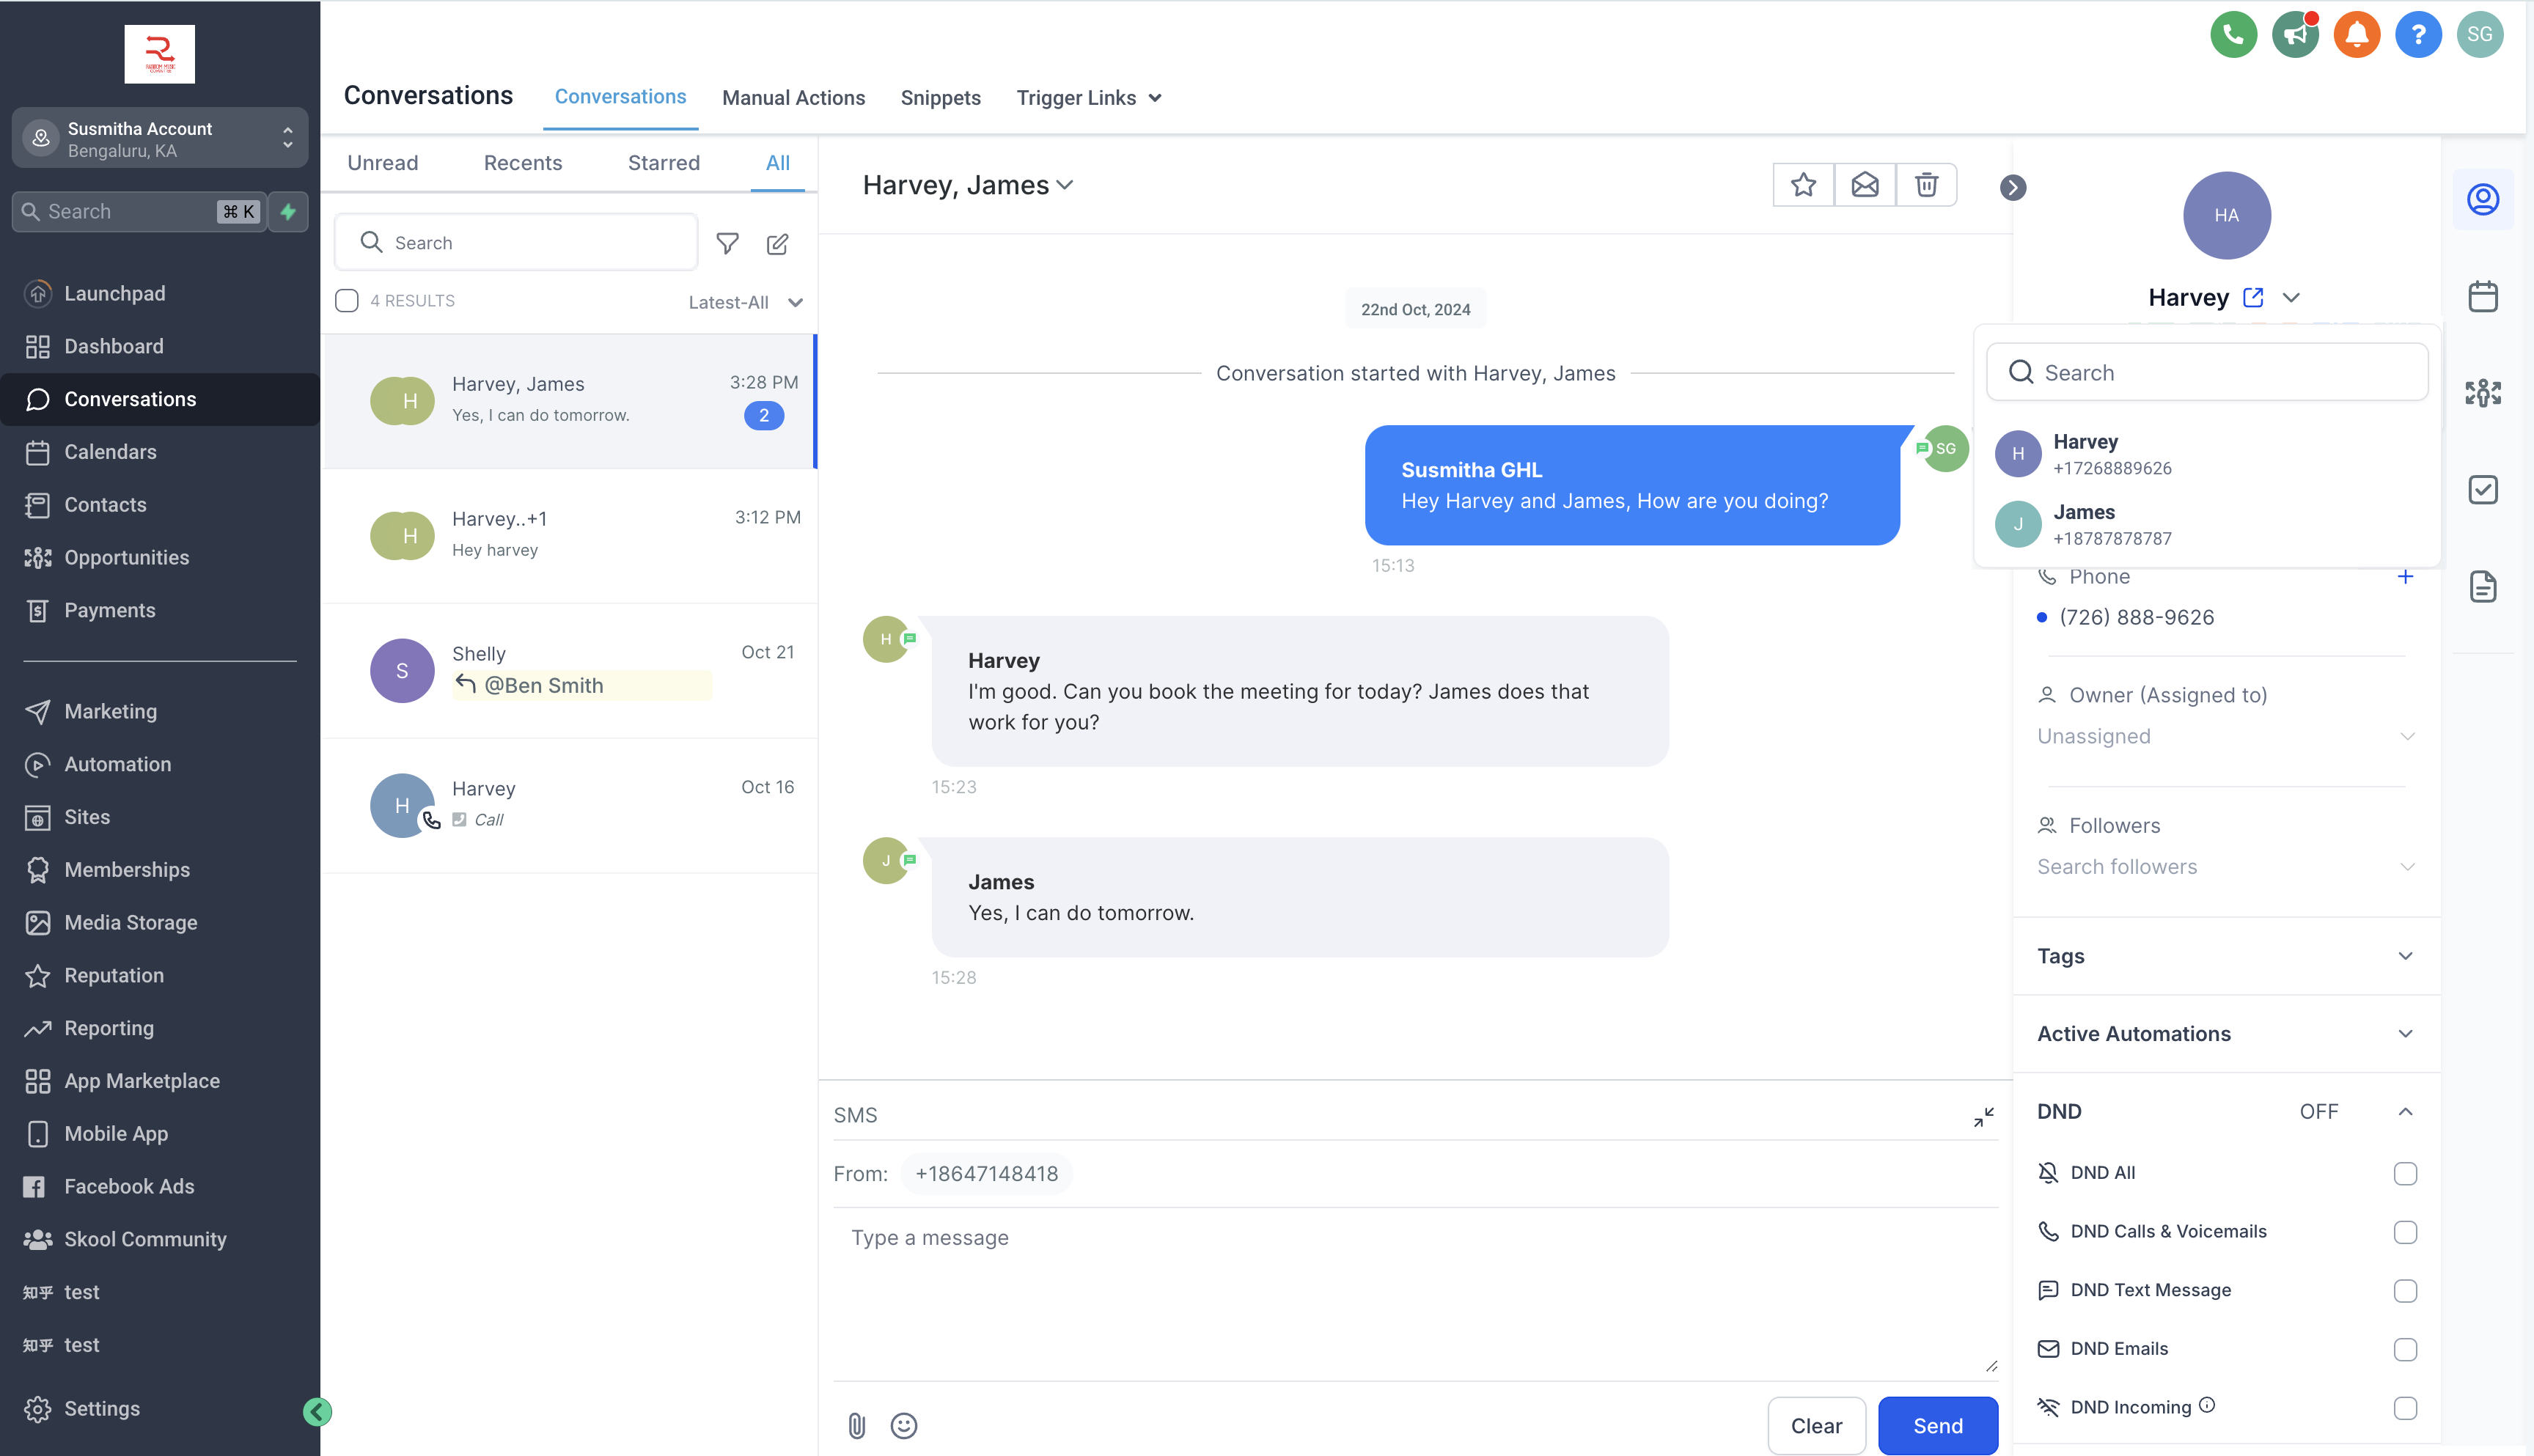Screen dimensions: 2534x1456
Task: Tick the select-all results checkbox
Action: 347,301
